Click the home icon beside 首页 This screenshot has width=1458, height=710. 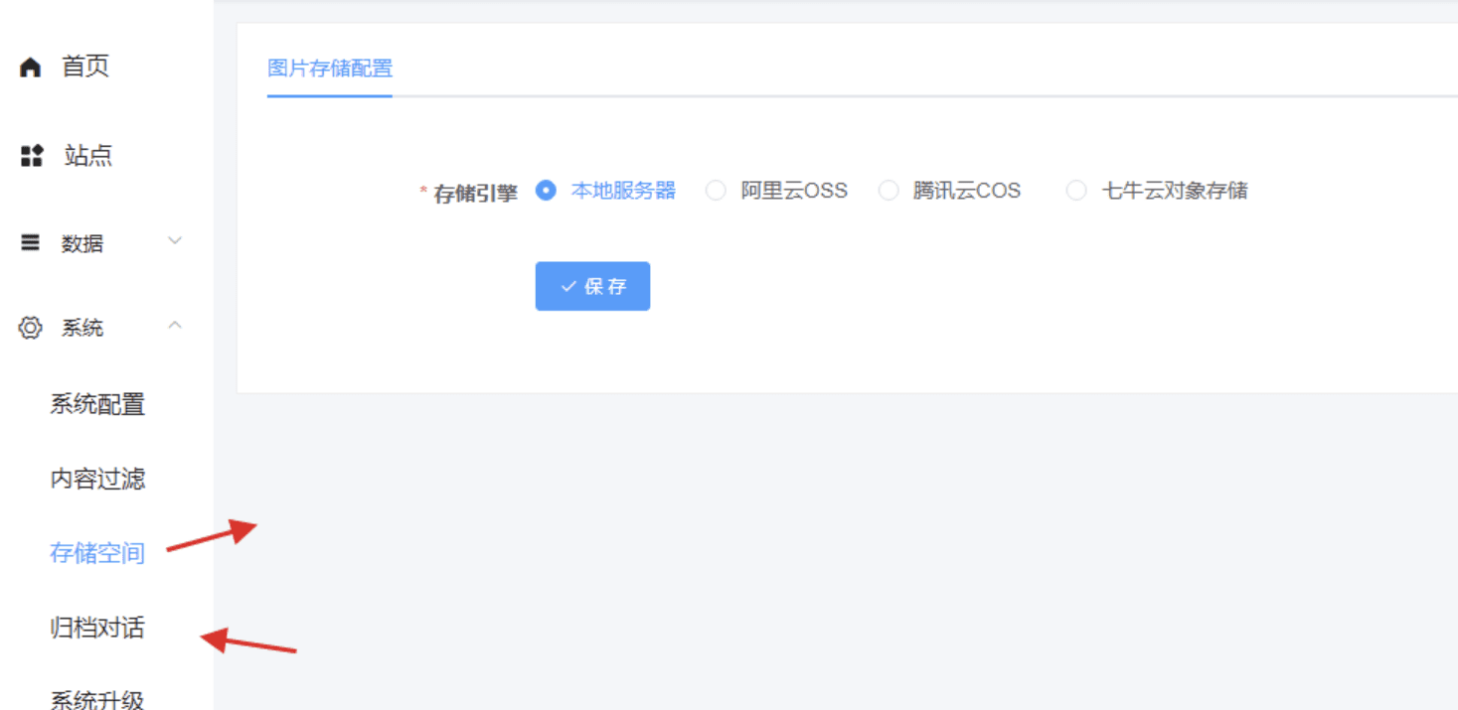[31, 68]
